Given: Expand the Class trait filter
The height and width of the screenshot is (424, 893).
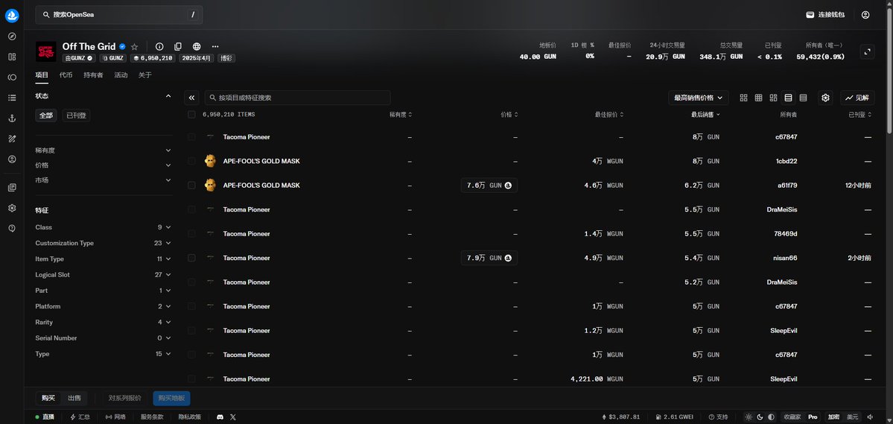Looking at the screenshot, I should (x=103, y=227).
